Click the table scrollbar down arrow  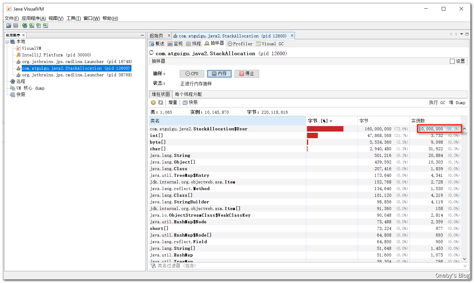[x=464, y=259]
